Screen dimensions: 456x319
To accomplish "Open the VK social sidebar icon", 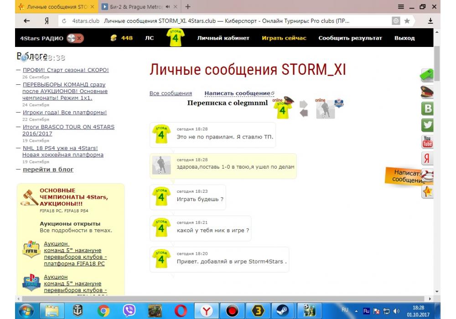I will tap(427, 108).
